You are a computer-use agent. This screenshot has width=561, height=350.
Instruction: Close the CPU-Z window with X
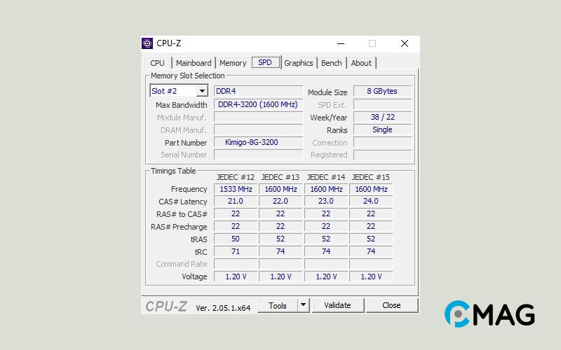405,43
